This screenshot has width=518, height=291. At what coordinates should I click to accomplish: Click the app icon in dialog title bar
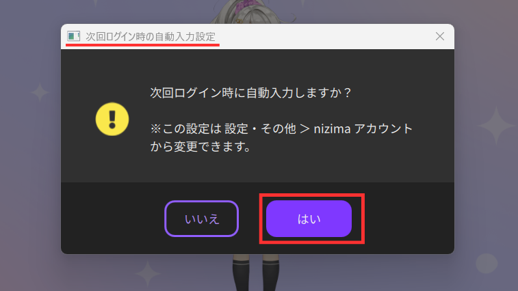click(x=73, y=36)
